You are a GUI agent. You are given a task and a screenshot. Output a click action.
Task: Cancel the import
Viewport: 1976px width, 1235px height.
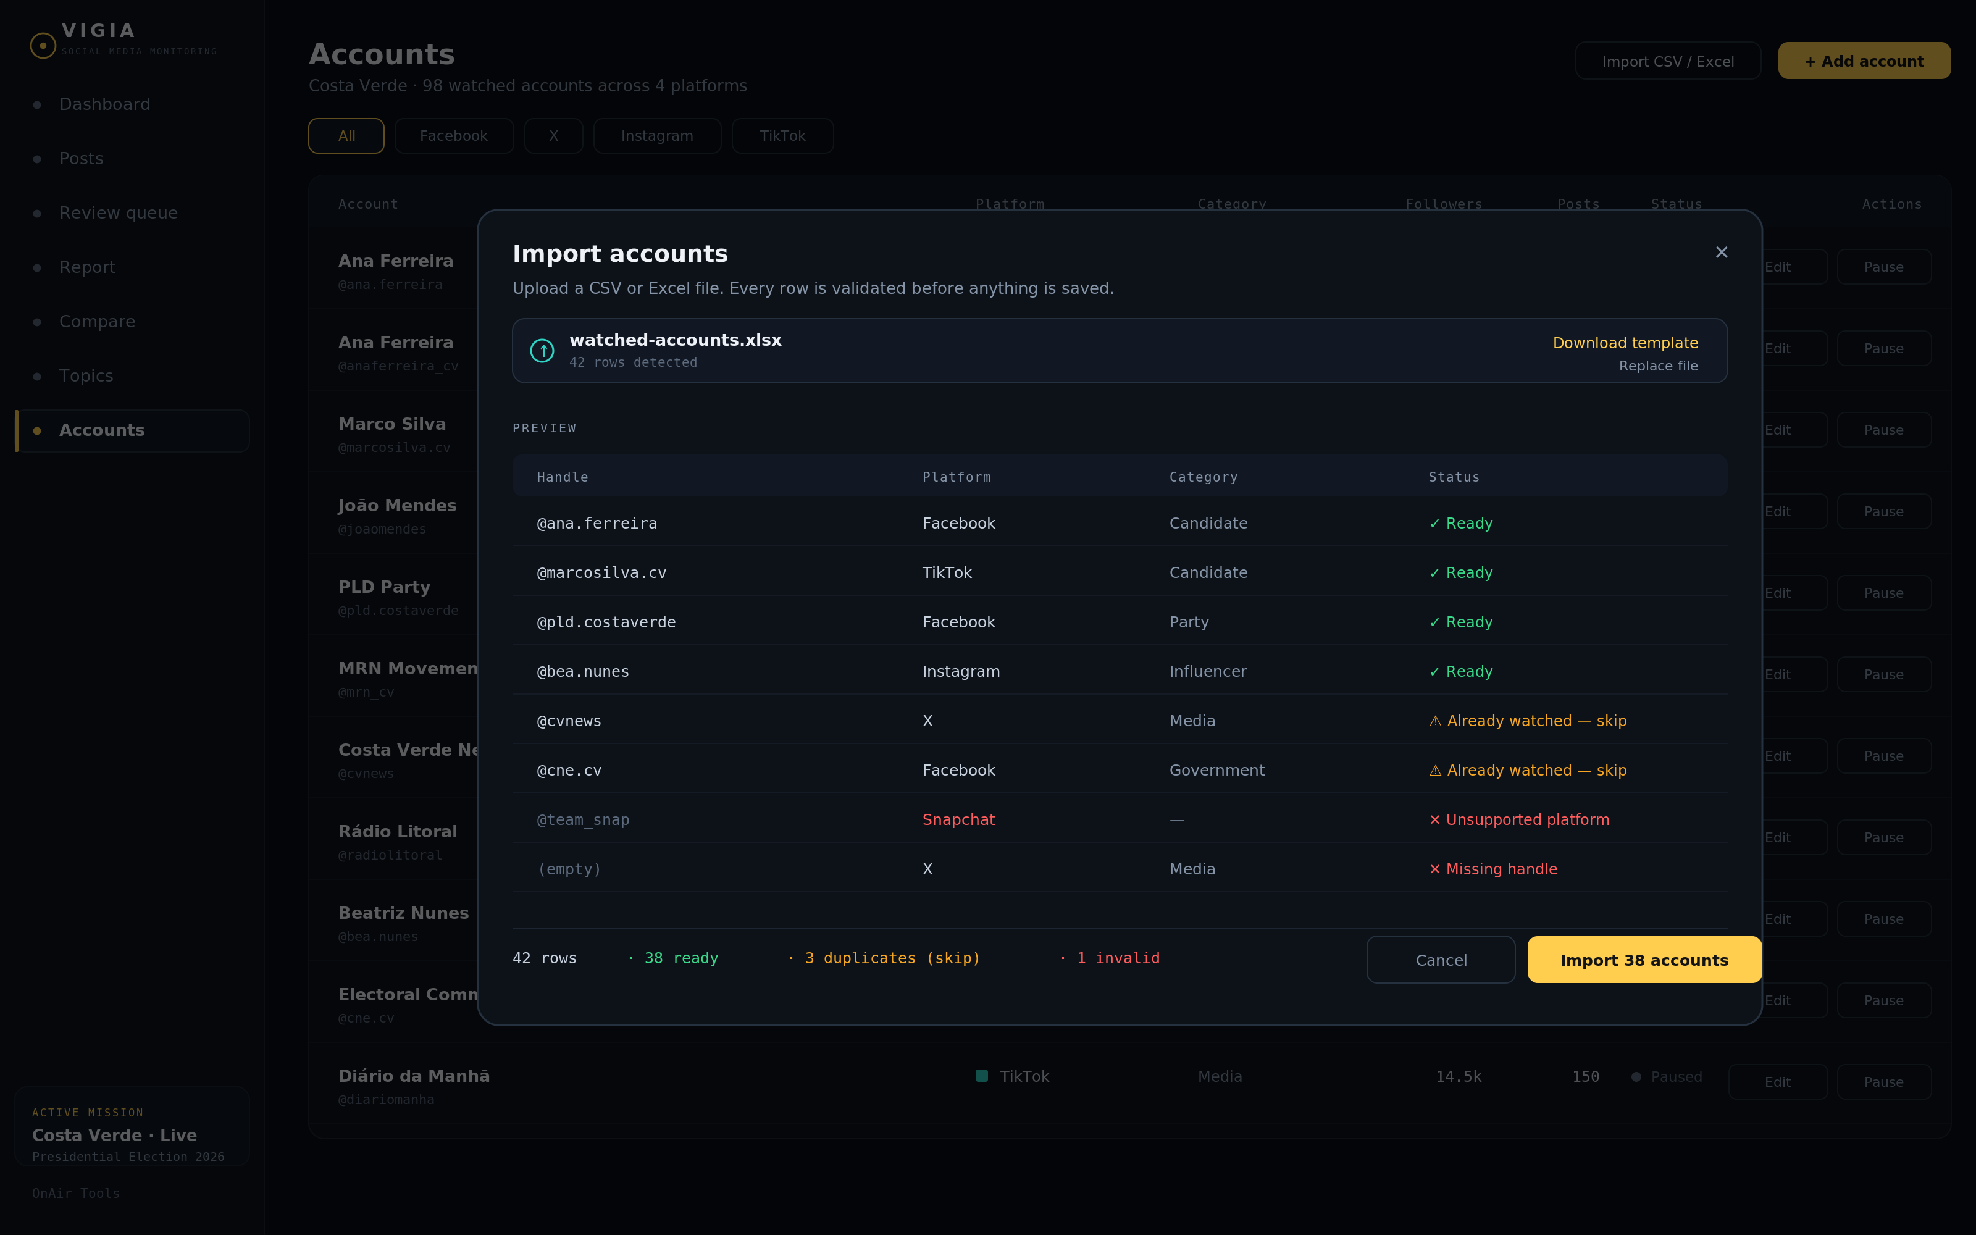1441,960
